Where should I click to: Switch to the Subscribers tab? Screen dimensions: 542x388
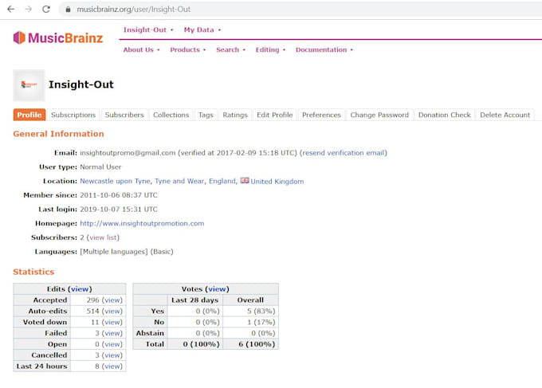click(124, 115)
